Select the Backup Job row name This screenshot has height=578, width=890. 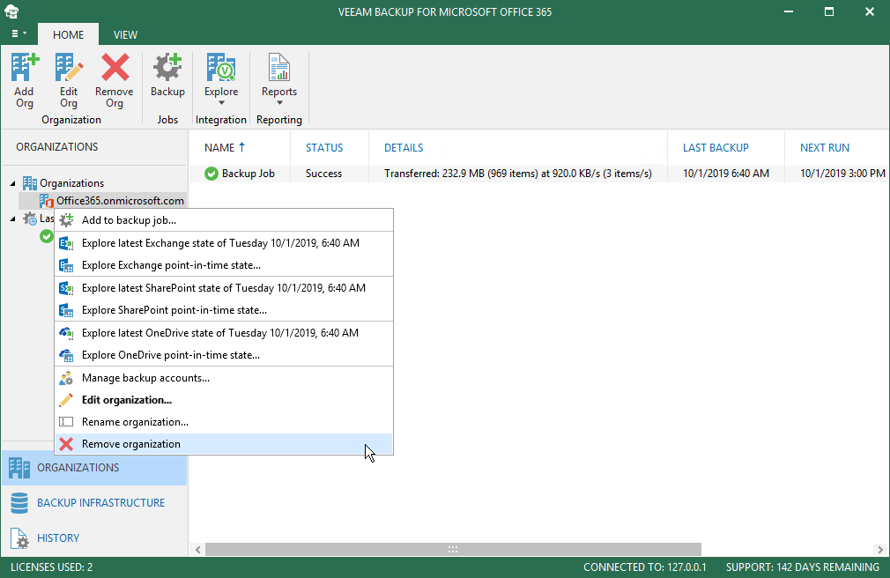248,174
